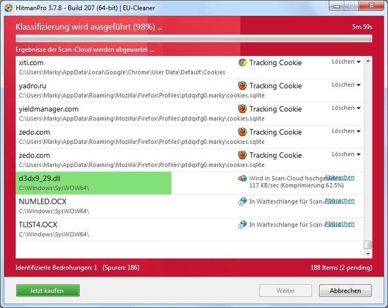The height and width of the screenshot is (308, 388).
Task: Click the queue icon beside TLIST4.OCX
Action: 242,225
